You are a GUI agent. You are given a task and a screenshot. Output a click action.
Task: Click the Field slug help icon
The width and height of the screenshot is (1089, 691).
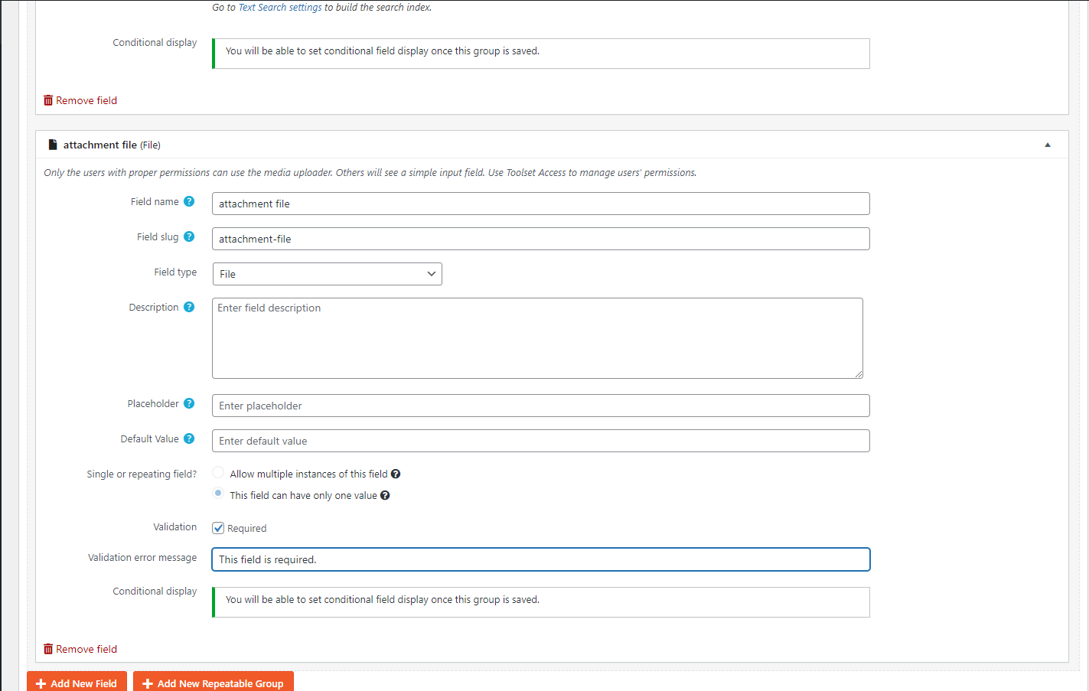point(189,236)
